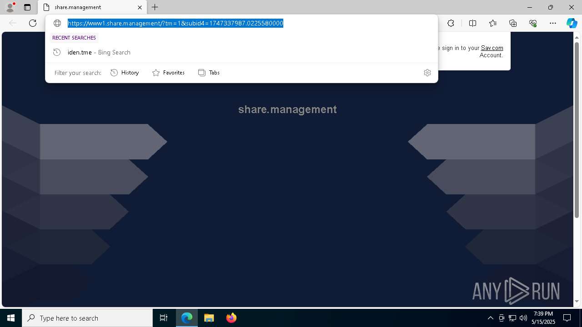This screenshot has height=327, width=582.
Task: Open the notification center icon
Action: point(567,318)
